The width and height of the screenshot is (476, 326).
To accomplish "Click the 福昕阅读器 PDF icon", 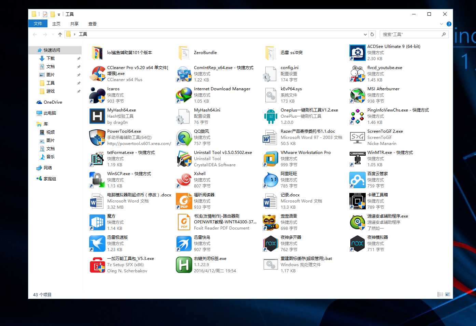I will 184,201.
